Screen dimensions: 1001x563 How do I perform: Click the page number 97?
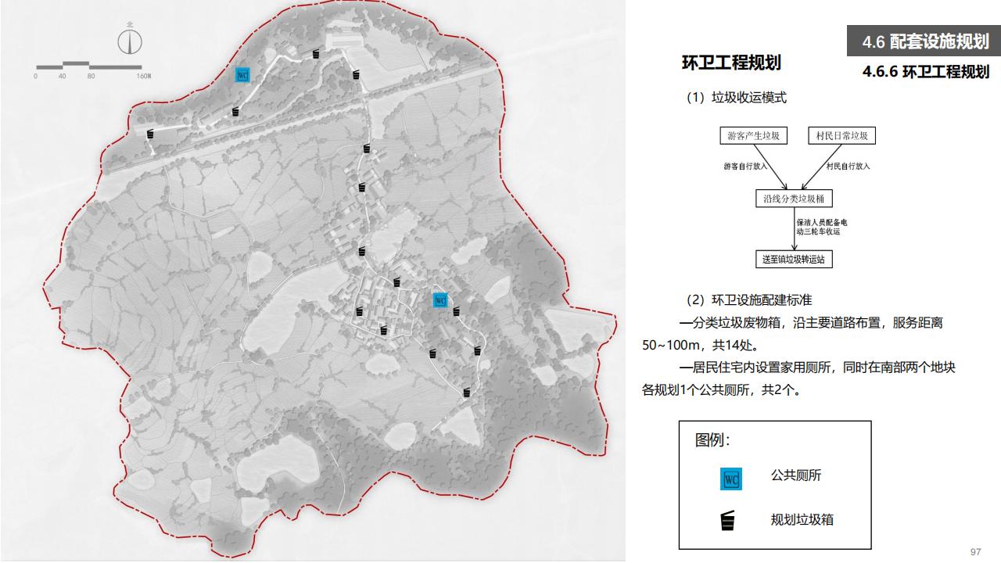[x=975, y=552]
